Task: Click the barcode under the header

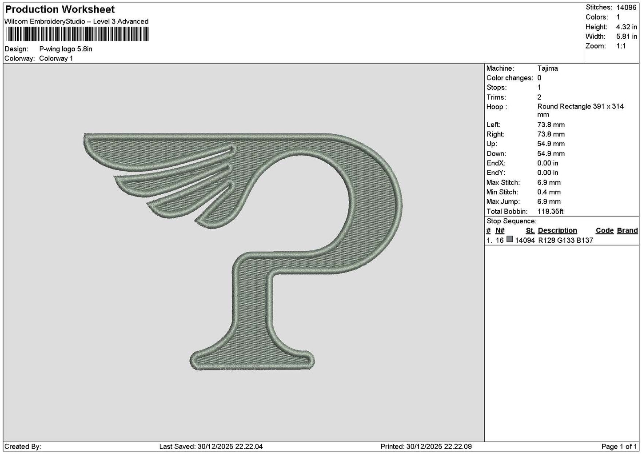Action: 77,34
